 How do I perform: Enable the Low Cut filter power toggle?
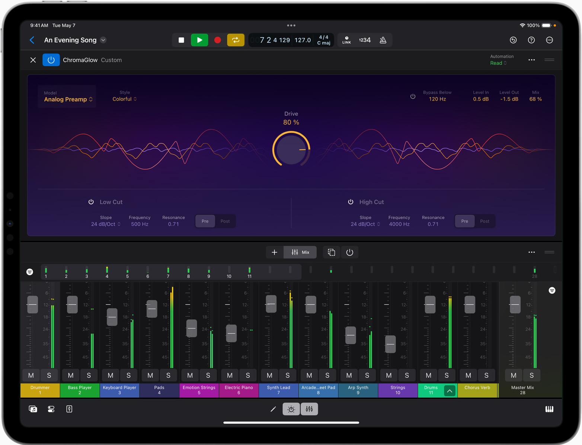tap(91, 202)
